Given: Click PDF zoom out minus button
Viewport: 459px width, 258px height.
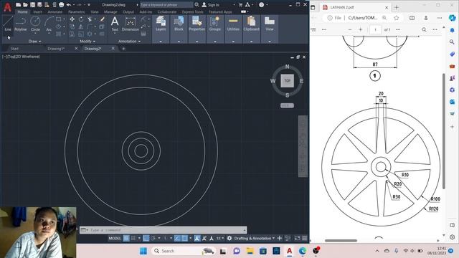Looking at the screenshot, I should pos(350,29).
